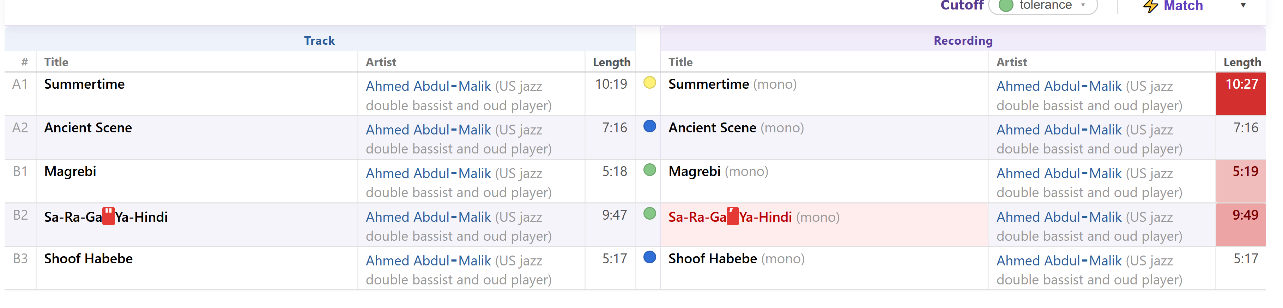Open the tolerance cutoff dropdown
Viewport: 1283px width, 308px height.
click(1043, 6)
